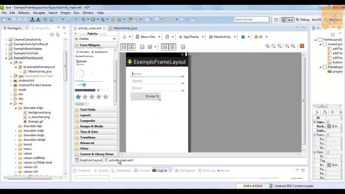Switch to the Package Explorer view tab
This screenshot has height=194, width=345.
click(x=16, y=28)
